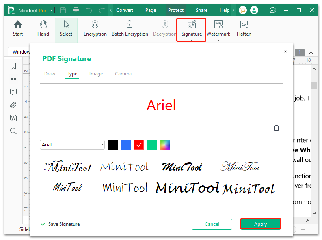Choose the green color swatch
The width and height of the screenshot is (322, 240).
click(x=152, y=145)
